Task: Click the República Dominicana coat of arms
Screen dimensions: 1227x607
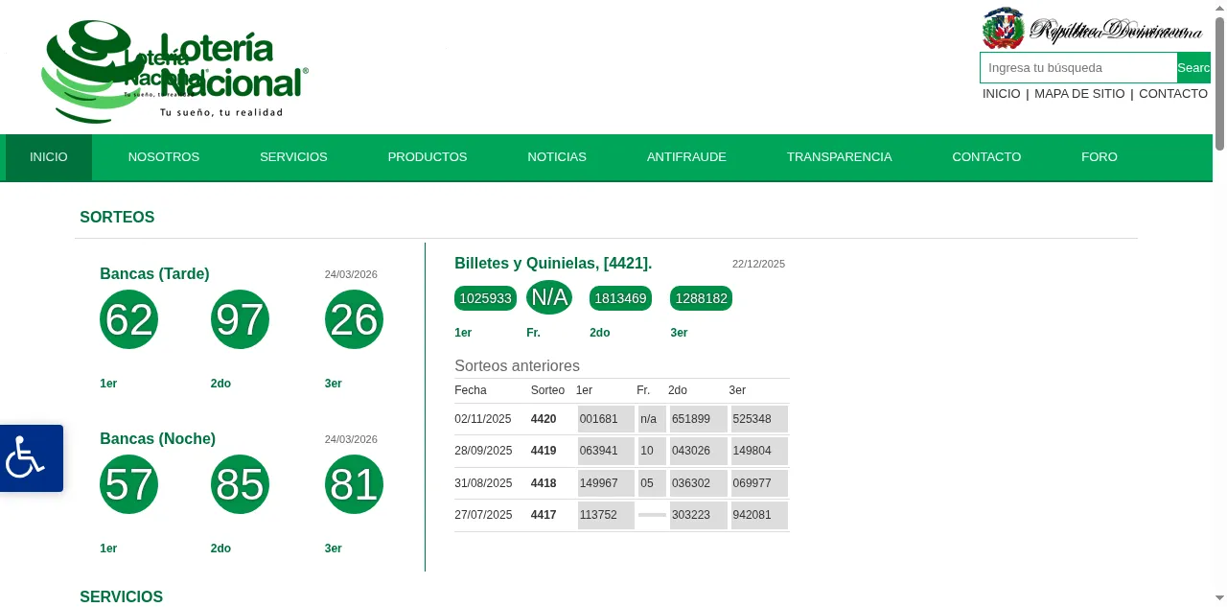Action: click(1003, 28)
